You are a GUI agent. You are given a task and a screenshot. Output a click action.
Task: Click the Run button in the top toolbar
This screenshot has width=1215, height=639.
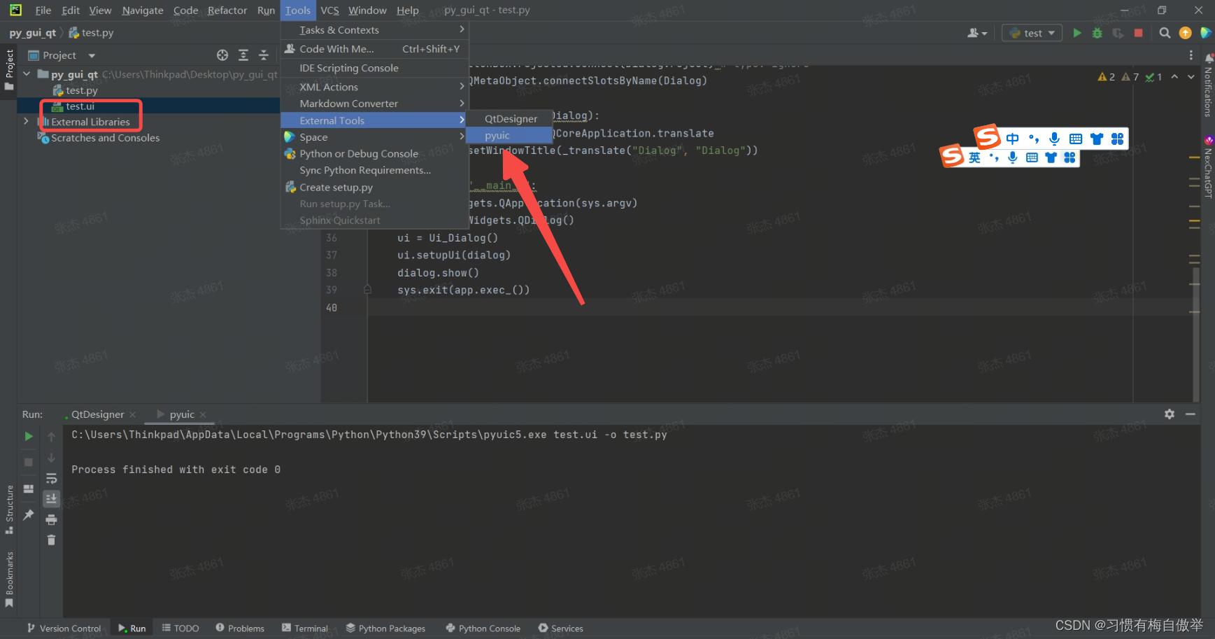point(1078,33)
